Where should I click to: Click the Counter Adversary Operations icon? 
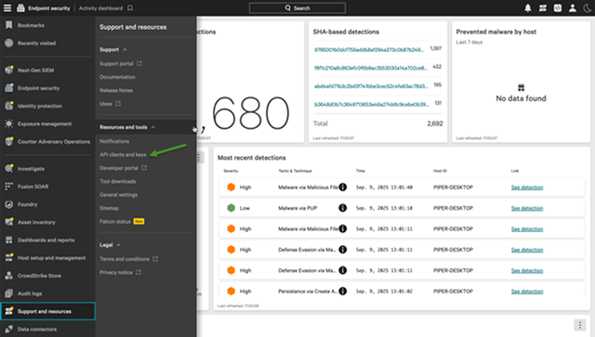(x=8, y=141)
